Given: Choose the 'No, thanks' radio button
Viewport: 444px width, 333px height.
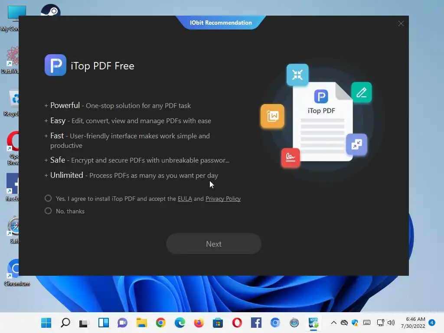Looking at the screenshot, I should [48, 211].
